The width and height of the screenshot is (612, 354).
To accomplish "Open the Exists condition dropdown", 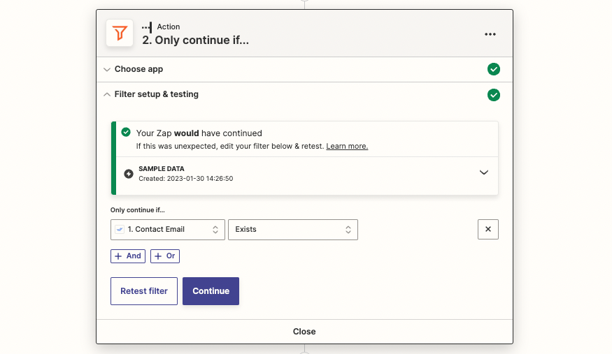I will [x=292, y=230].
